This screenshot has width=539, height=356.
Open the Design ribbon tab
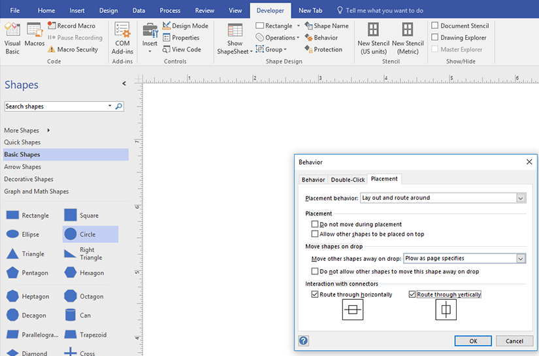[108, 10]
